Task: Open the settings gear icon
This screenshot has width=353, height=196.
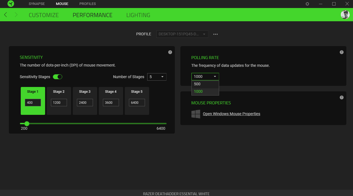Action: (x=307, y=4)
